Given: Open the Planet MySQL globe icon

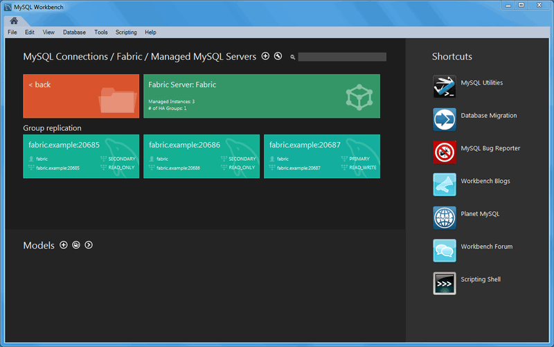Looking at the screenshot, I should pyautogui.click(x=445, y=217).
